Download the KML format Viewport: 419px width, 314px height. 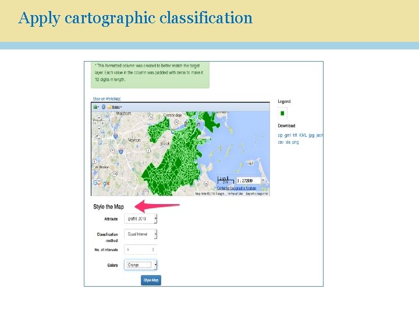click(303, 135)
